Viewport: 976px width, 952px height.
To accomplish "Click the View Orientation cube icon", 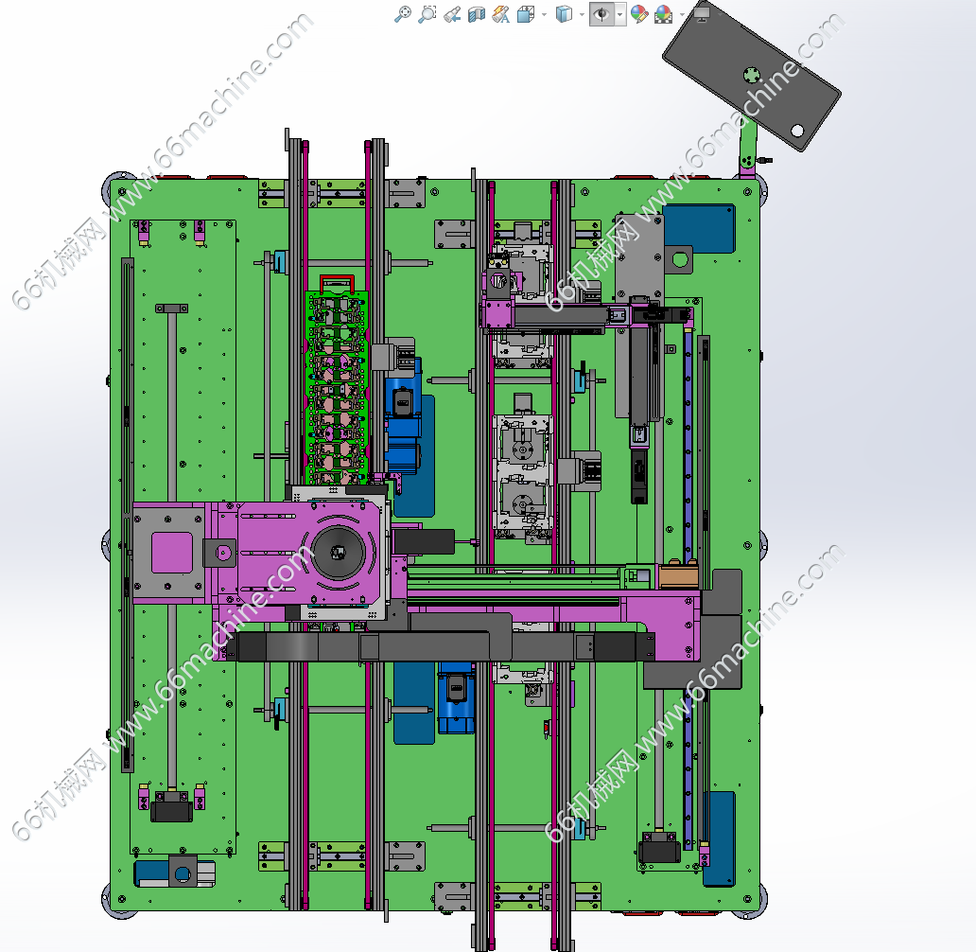I will point(526,14).
